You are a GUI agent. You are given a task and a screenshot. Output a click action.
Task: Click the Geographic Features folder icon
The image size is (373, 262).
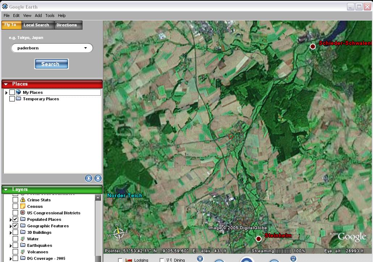23,226
